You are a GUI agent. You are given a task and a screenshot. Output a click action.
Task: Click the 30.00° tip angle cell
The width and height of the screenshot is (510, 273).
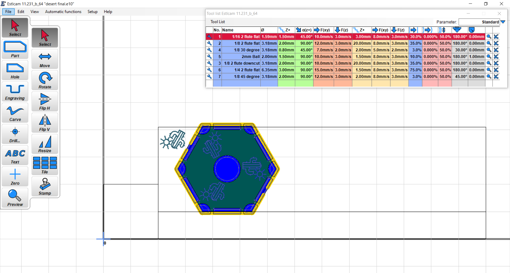[460, 50]
